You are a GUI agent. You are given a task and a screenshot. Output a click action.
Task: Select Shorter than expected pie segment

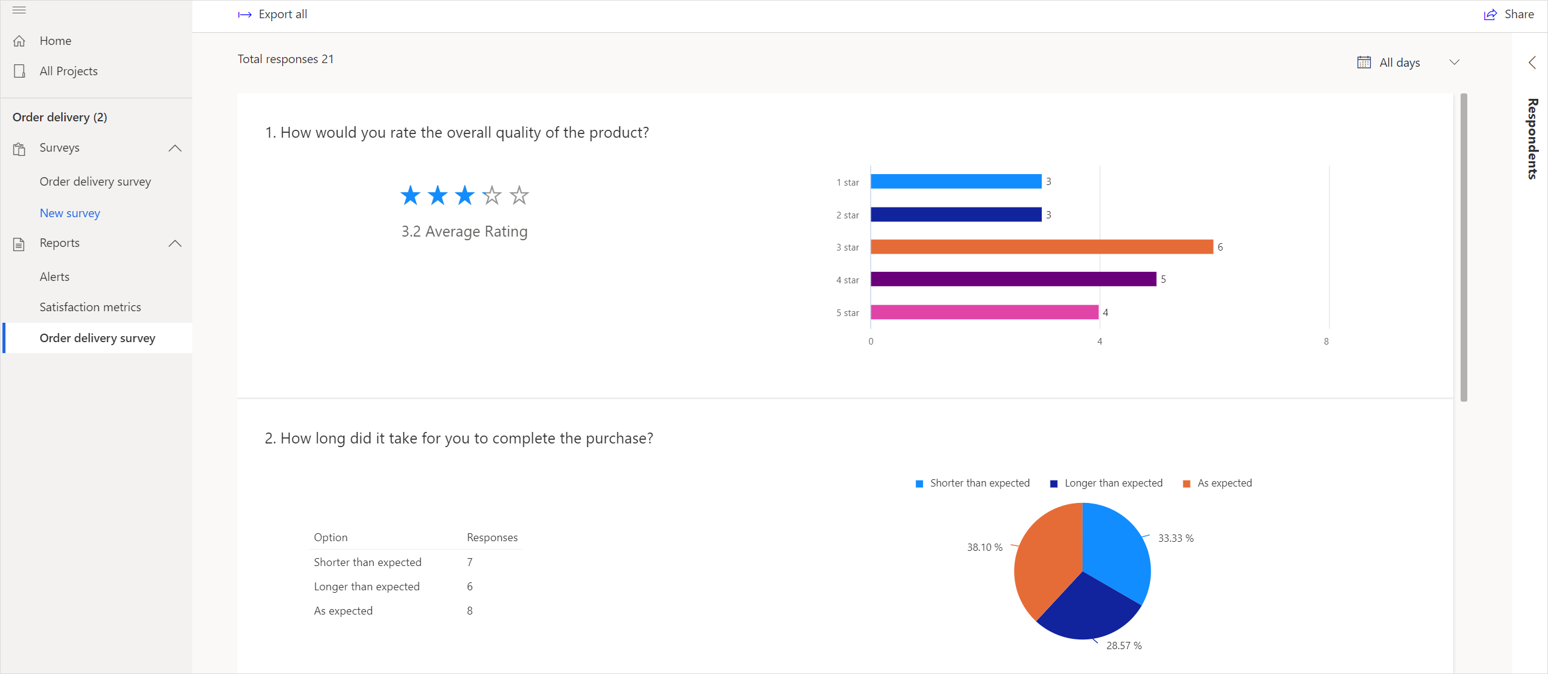(1115, 547)
